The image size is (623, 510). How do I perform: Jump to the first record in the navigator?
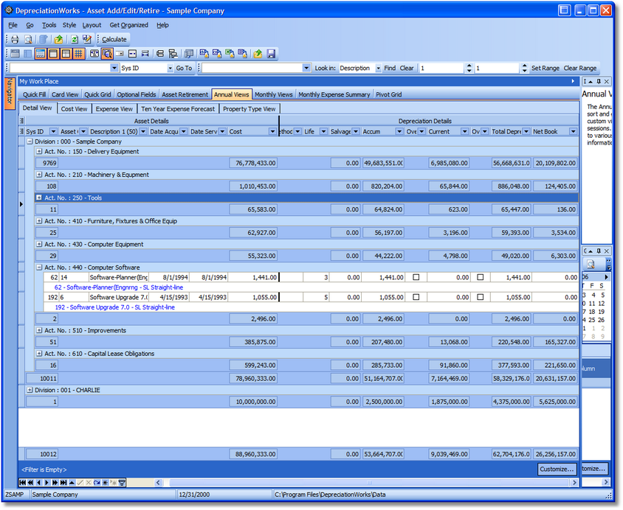(24, 483)
